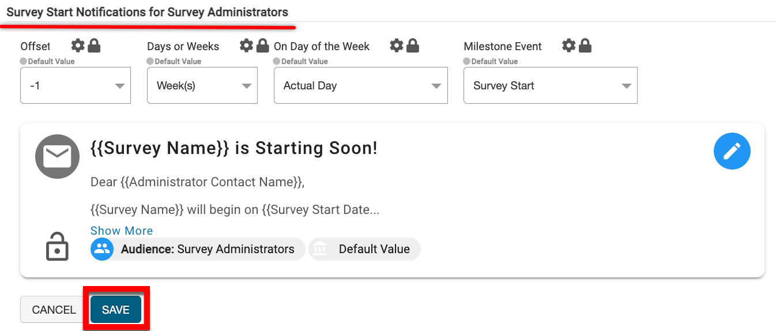
Task: Click the lock icon for Days or Weeks
Action: tap(262, 46)
